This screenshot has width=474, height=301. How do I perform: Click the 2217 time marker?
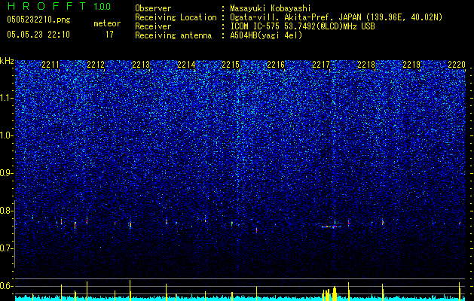(x=321, y=65)
